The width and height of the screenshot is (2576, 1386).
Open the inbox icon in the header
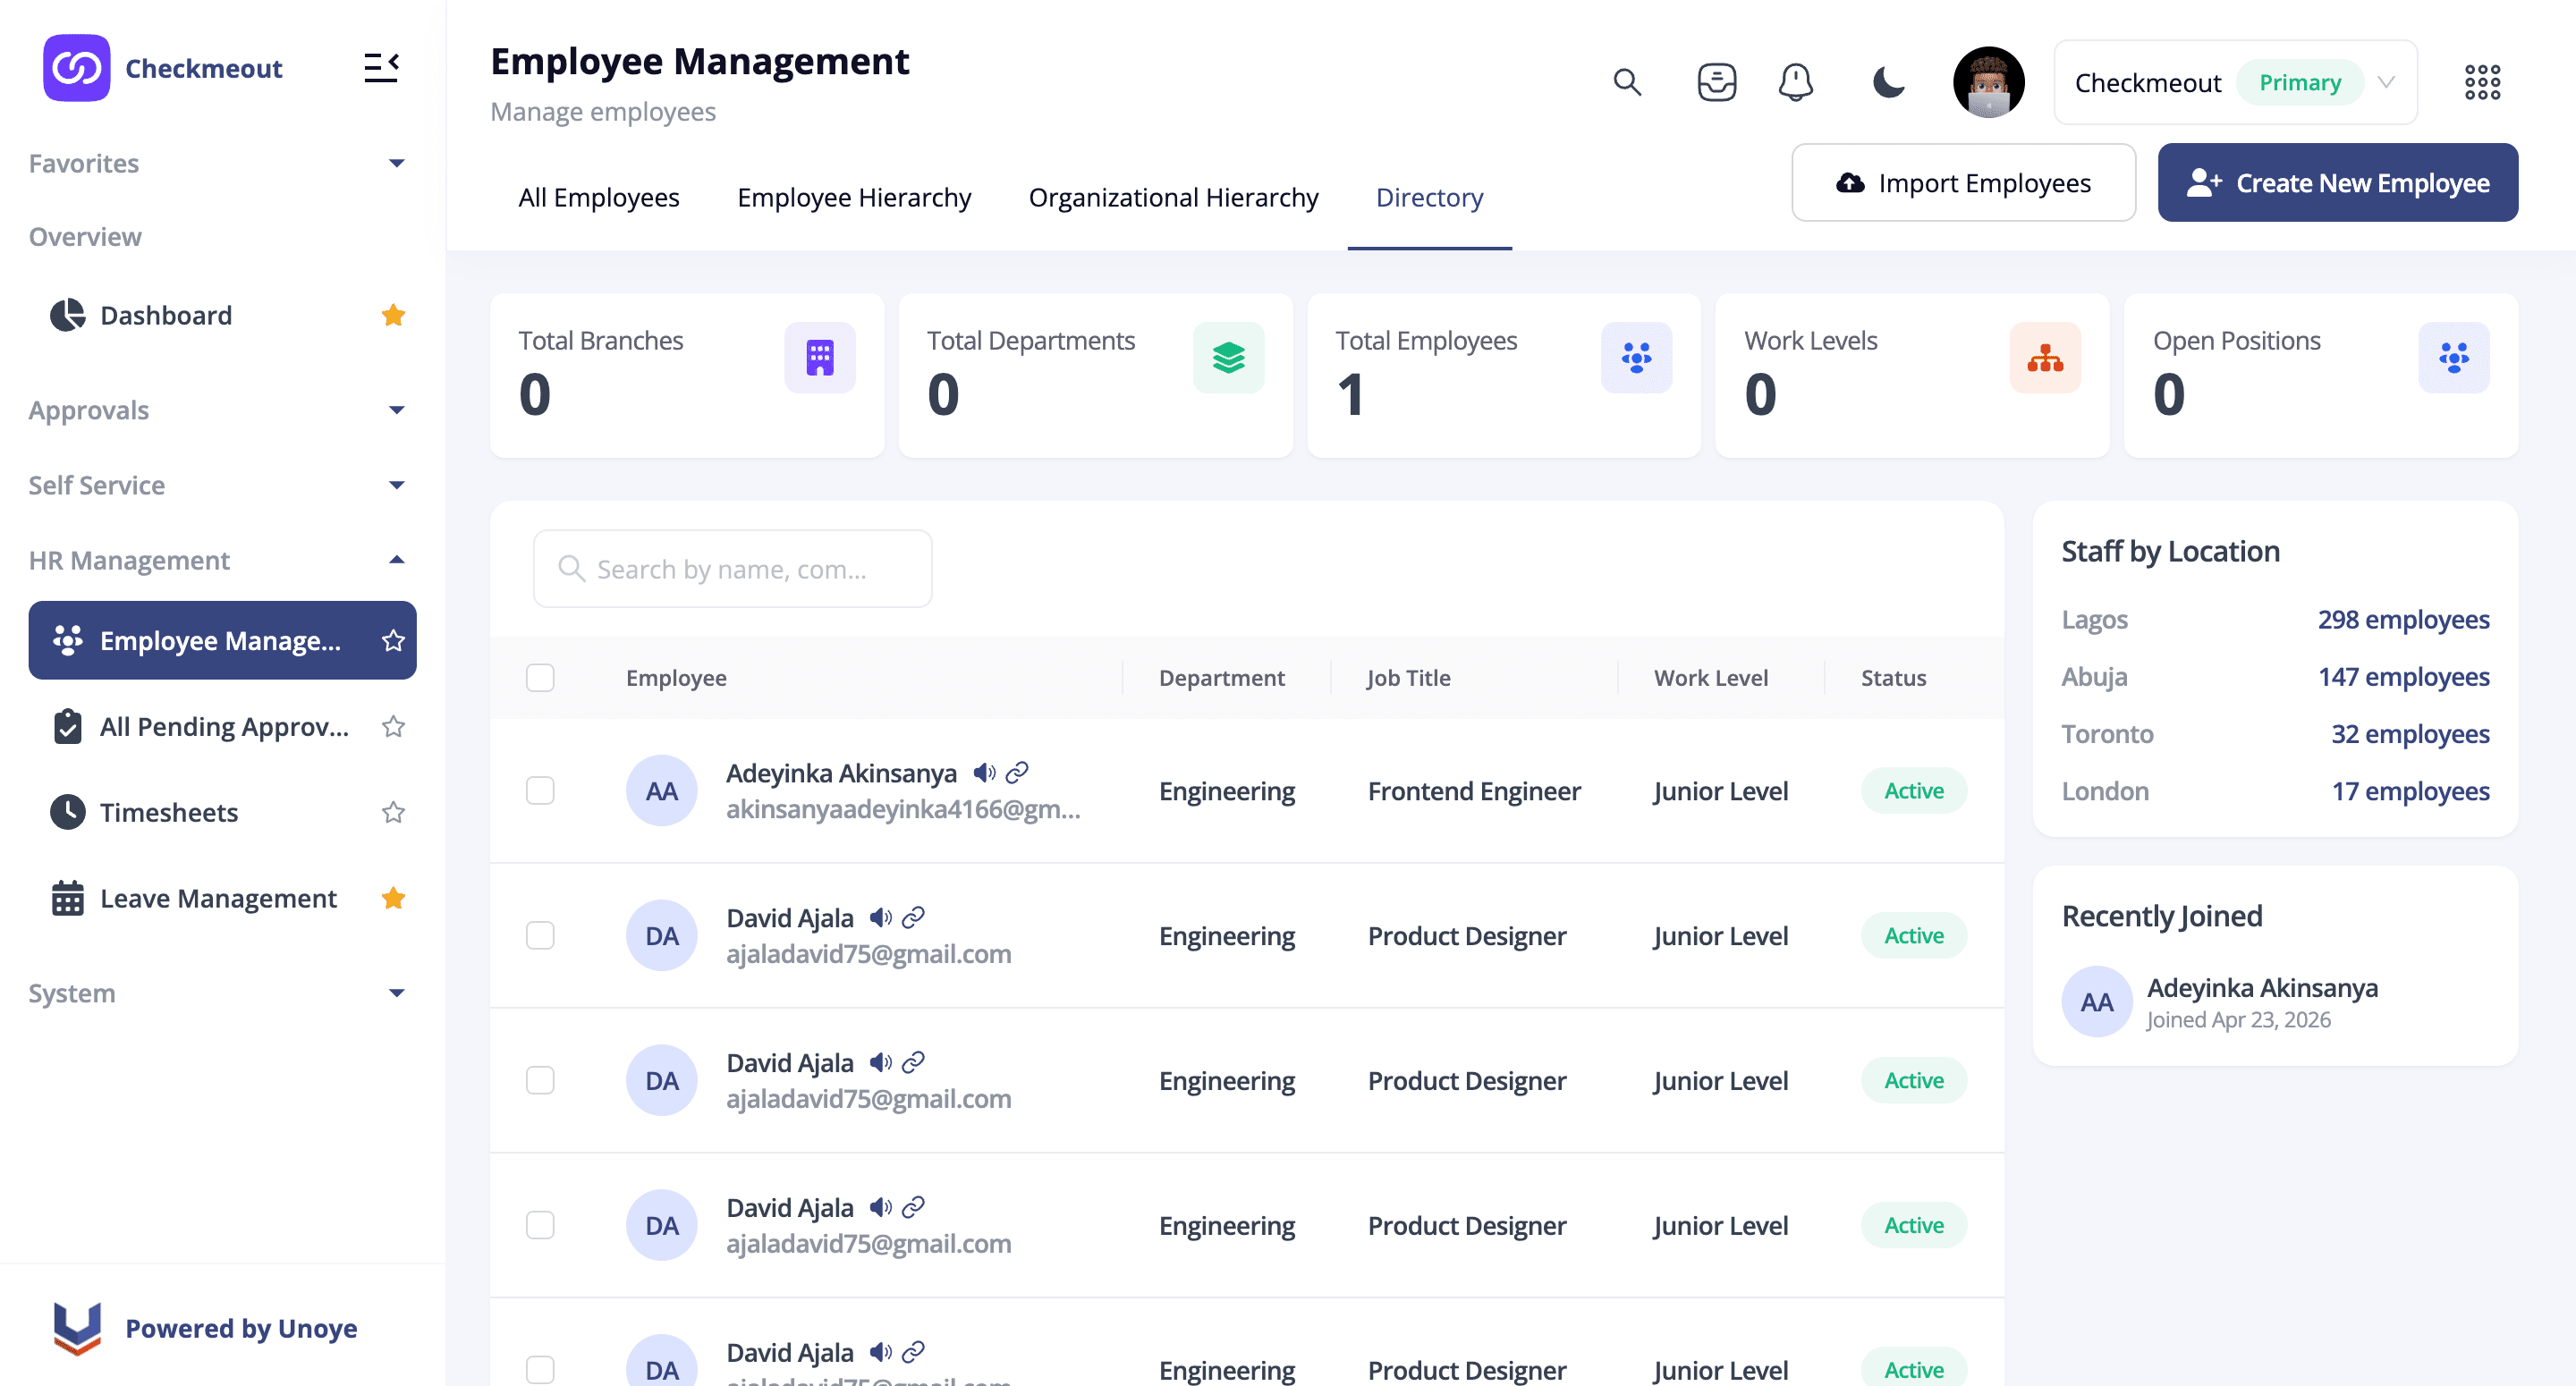[x=1716, y=82]
